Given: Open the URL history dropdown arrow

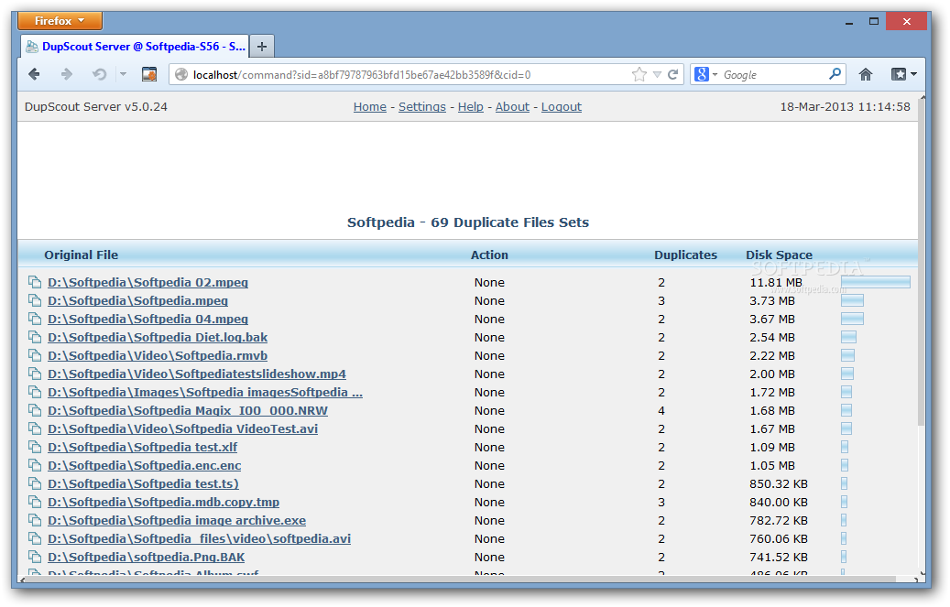Looking at the screenshot, I should pyautogui.click(x=657, y=75).
